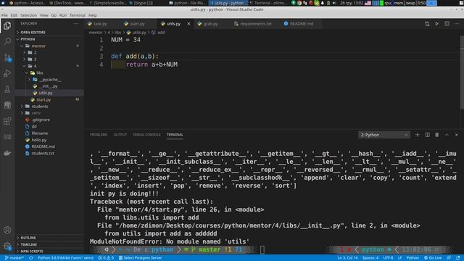The width and height of the screenshot is (464, 261).
Task: Switch to the start.py tab
Action: click(x=137, y=24)
